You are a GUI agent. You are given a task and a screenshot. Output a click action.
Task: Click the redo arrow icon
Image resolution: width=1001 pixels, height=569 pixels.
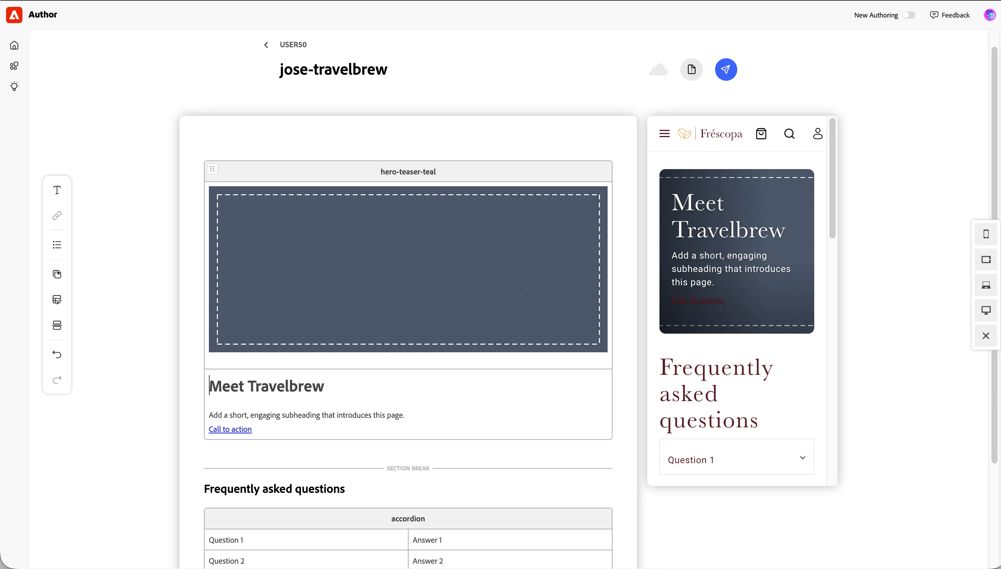pos(57,380)
